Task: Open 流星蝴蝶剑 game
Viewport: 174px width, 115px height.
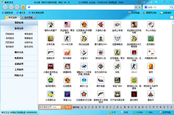Action: point(117,39)
